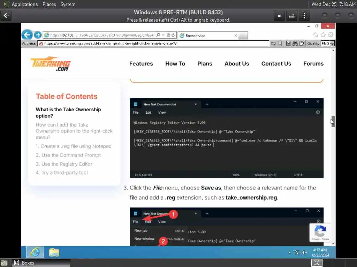This screenshot has width=357, height=267.
Task: Click the compatibility view icon in IE address bar
Action: (x=168, y=35)
